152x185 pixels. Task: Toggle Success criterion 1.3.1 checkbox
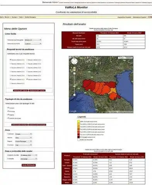tap(27, 60)
